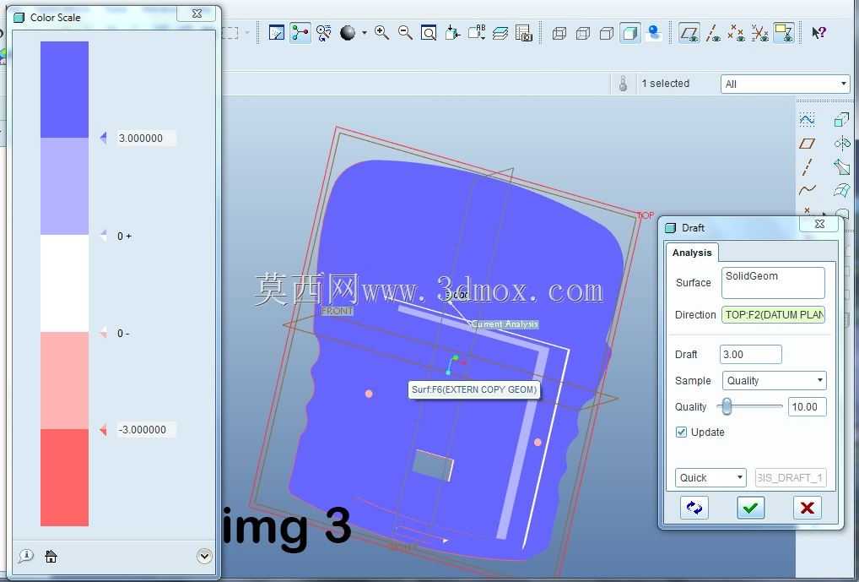The image size is (859, 582).
Task: Toggle annotation display icon
Action: click(784, 33)
